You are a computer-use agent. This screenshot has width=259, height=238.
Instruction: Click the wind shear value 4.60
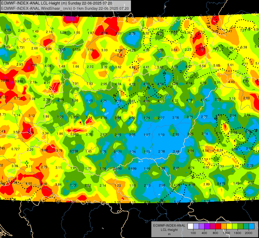(x=29, y=184)
